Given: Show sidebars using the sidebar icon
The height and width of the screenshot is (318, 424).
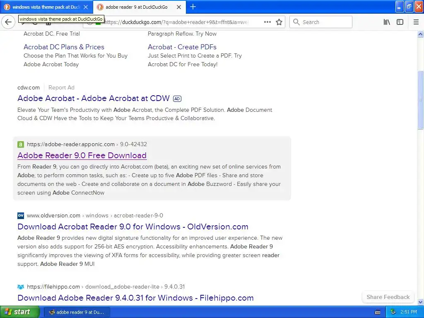Looking at the screenshot, I should coord(400,22).
